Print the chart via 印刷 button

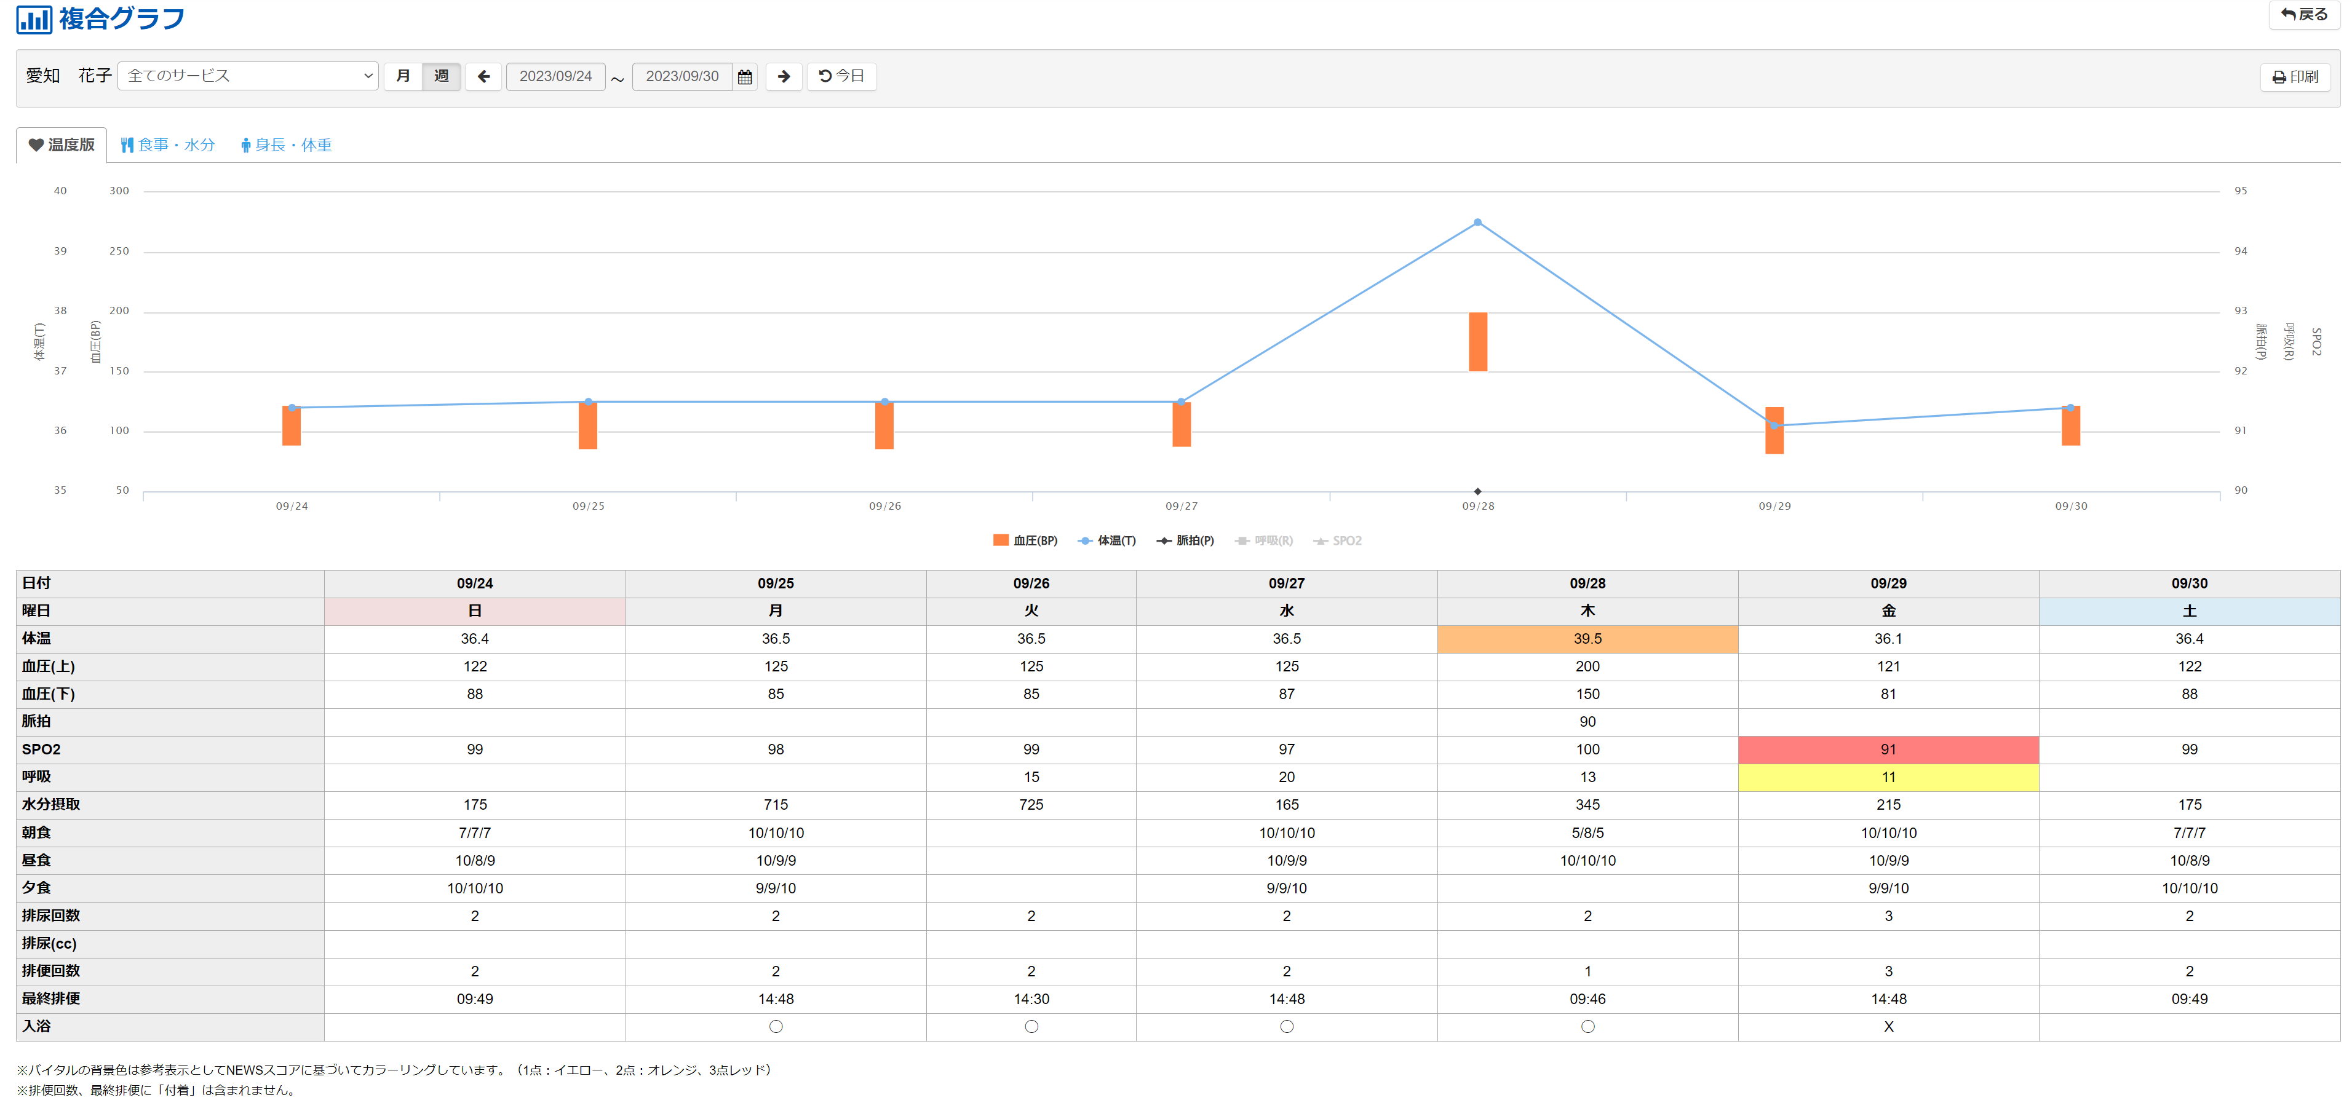(2294, 77)
